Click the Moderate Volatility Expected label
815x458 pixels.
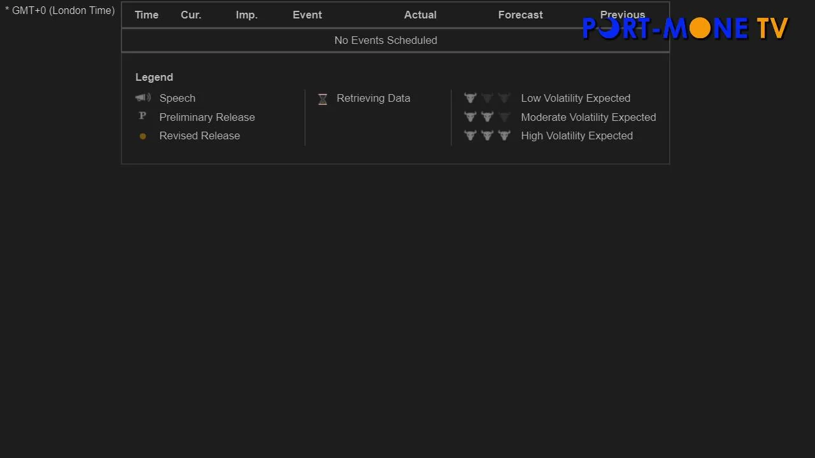[588, 117]
